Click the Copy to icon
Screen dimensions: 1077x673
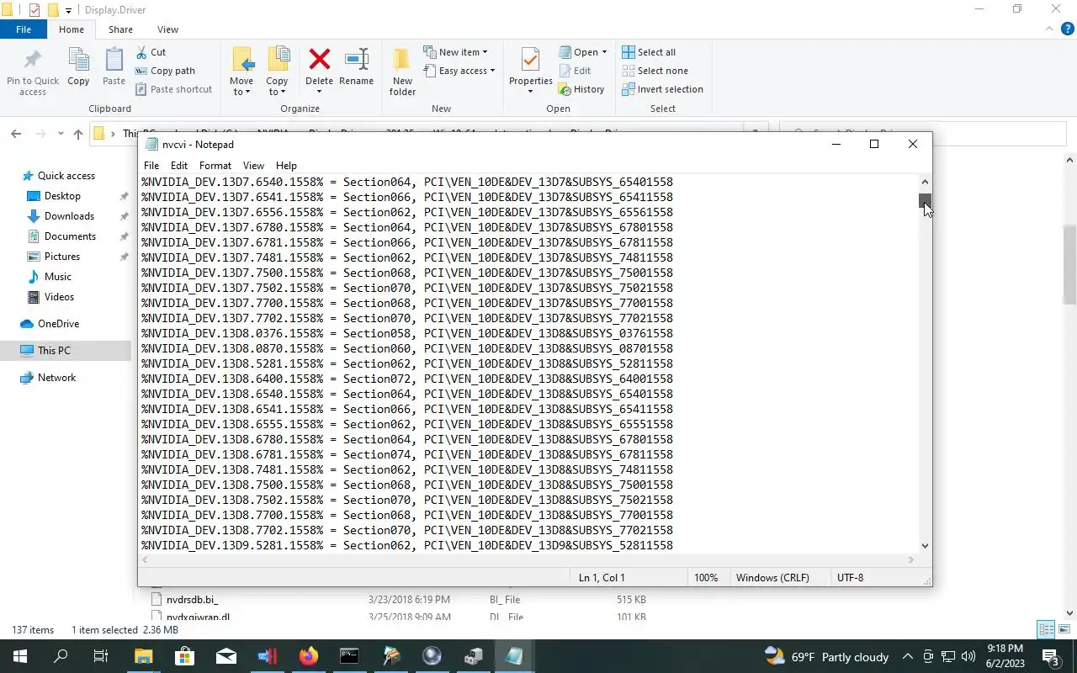[278, 60]
